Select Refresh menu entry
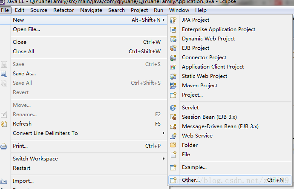The height and width of the screenshot is (189, 294). 84,123
